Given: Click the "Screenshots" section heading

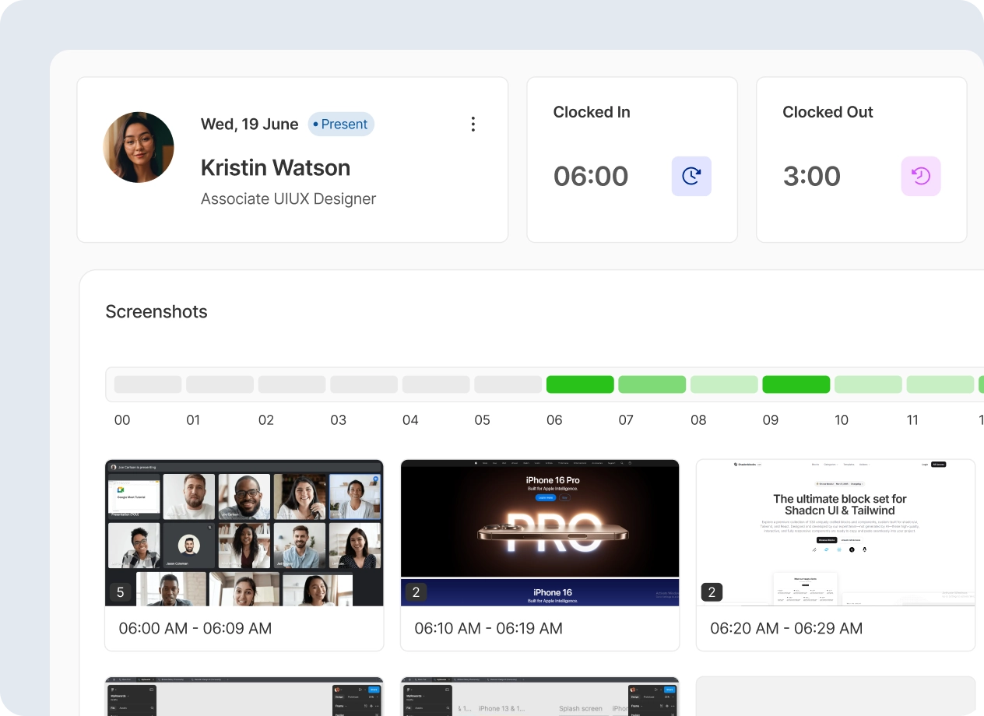Looking at the screenshot, I should coord(156,311).
